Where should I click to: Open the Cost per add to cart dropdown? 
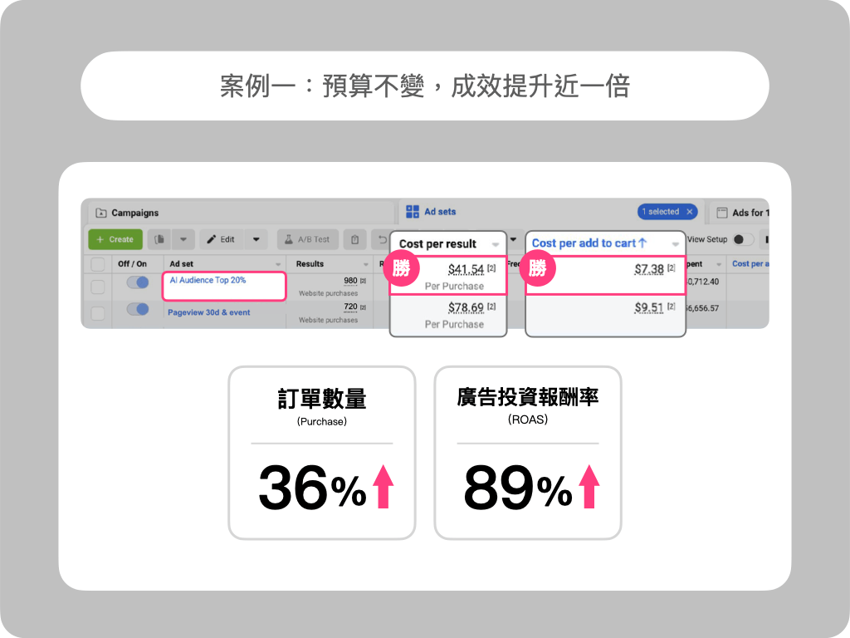click(675, 244)
